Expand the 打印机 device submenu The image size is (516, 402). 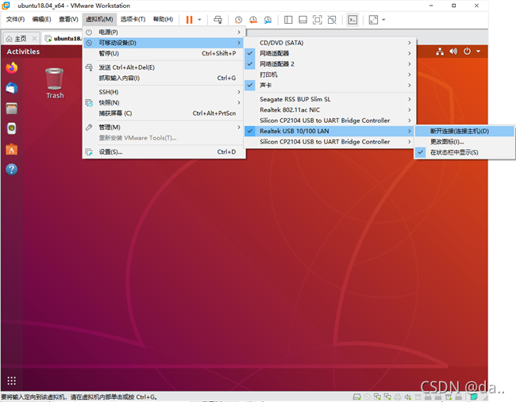pyautogui.click(x=329, y=75)
